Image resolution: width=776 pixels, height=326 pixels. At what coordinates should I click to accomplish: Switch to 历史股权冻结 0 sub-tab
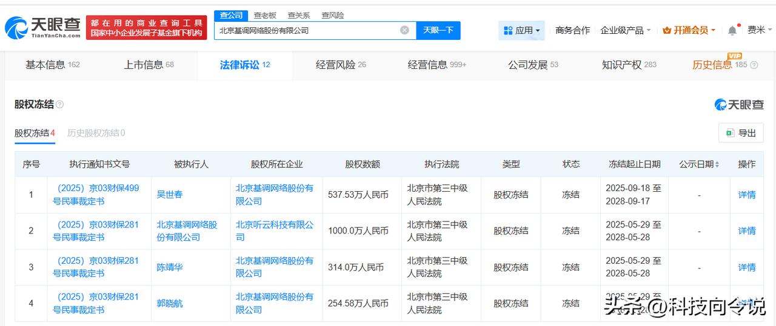click(x=96, y=133)
